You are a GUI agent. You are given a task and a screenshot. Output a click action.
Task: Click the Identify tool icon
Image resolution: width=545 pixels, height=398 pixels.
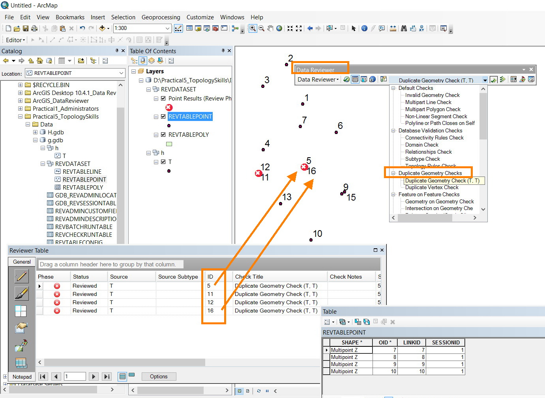pos(364,28)
